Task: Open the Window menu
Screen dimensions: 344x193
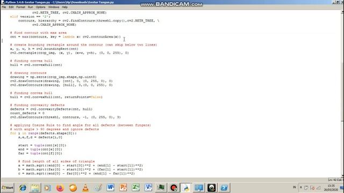Action: click(x=54, y=7)
